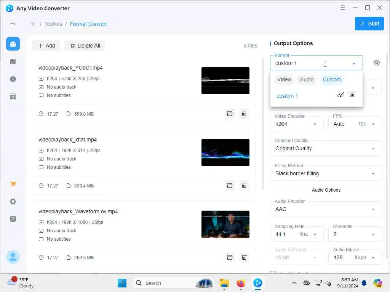
Task: Collapse the sidebar menu toggle icon
Action: point(13,24)
